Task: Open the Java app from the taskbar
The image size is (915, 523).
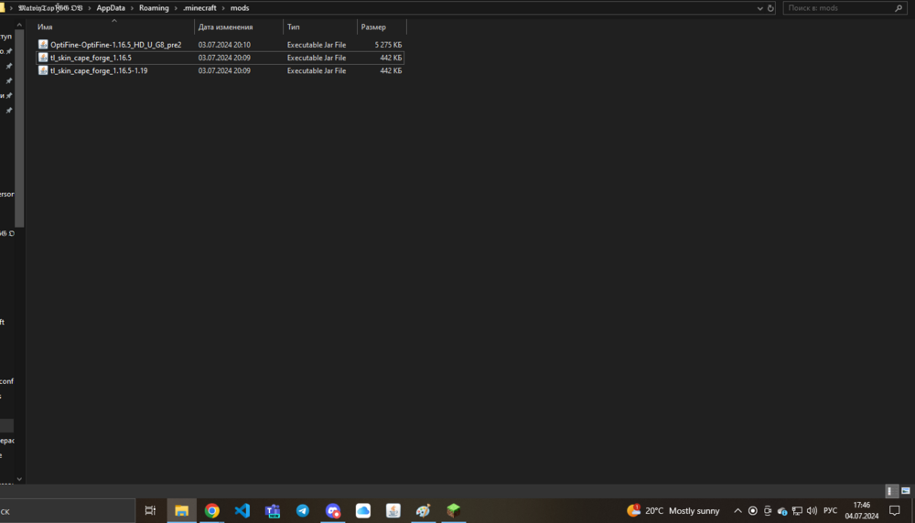Action: pos(393,511)
